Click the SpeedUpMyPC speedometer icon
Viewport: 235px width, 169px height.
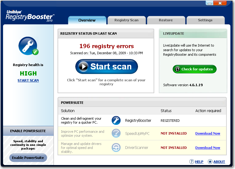tap(116, 133)
